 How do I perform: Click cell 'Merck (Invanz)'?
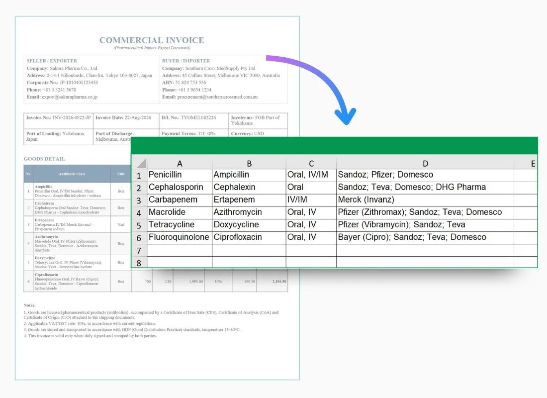point(425,199)
